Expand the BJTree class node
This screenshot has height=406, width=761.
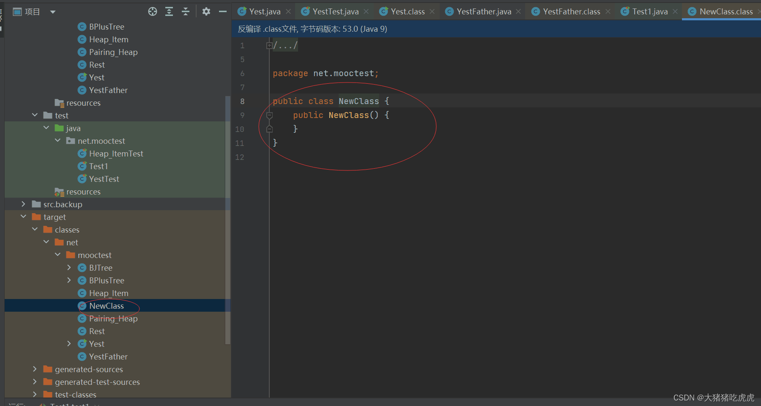(69, 267)
